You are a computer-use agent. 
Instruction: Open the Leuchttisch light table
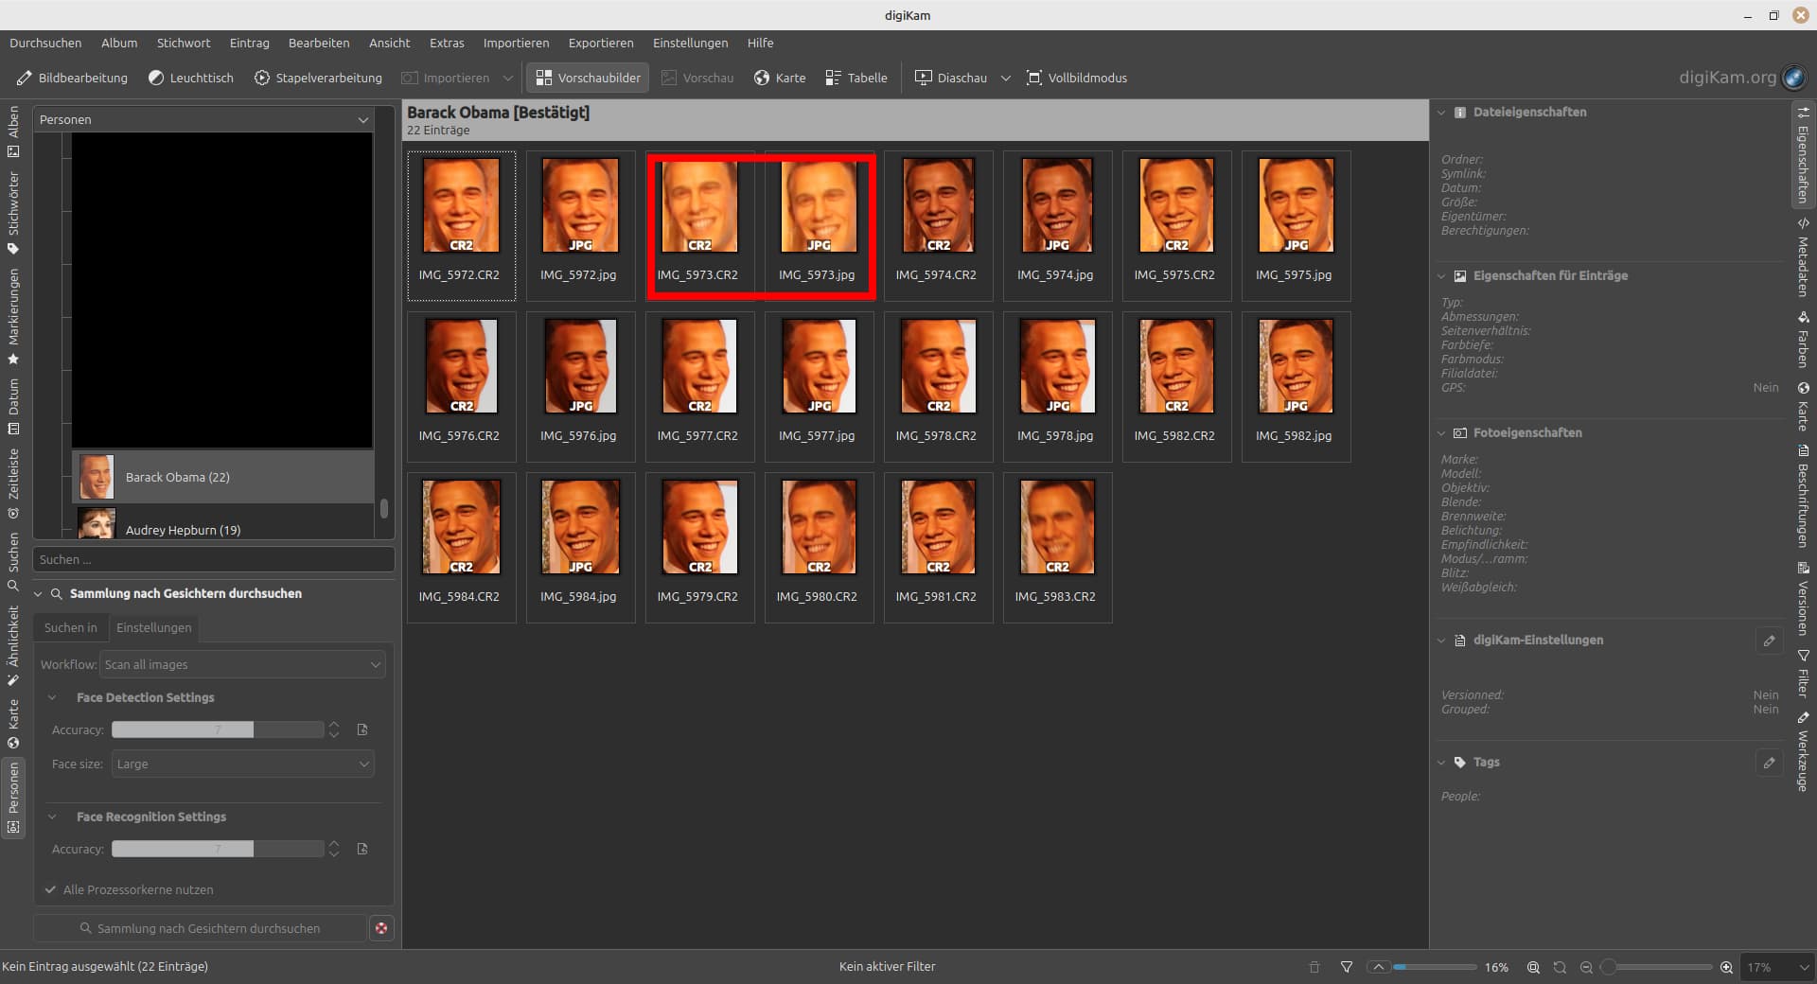(190, 78)
